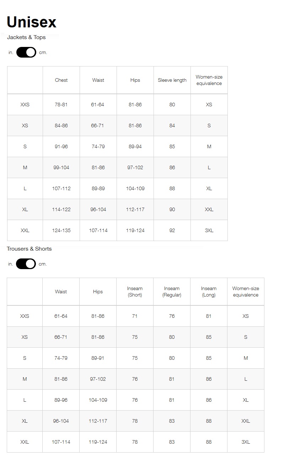This screenshot has height=465, width=290.
Task: Click the 89-89 waist cell in Jackets table
Action: pos(98,189)
